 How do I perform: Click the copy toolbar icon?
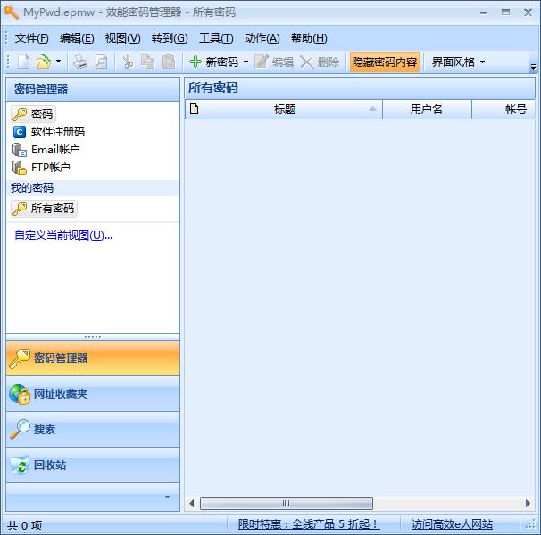[148, 62]
